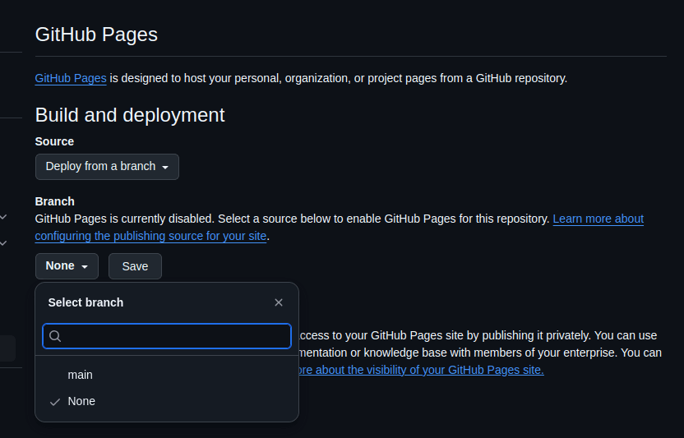Screen dimensions: 684x438
Task: Focus the branch filter search field
Action: click(167, 336)
